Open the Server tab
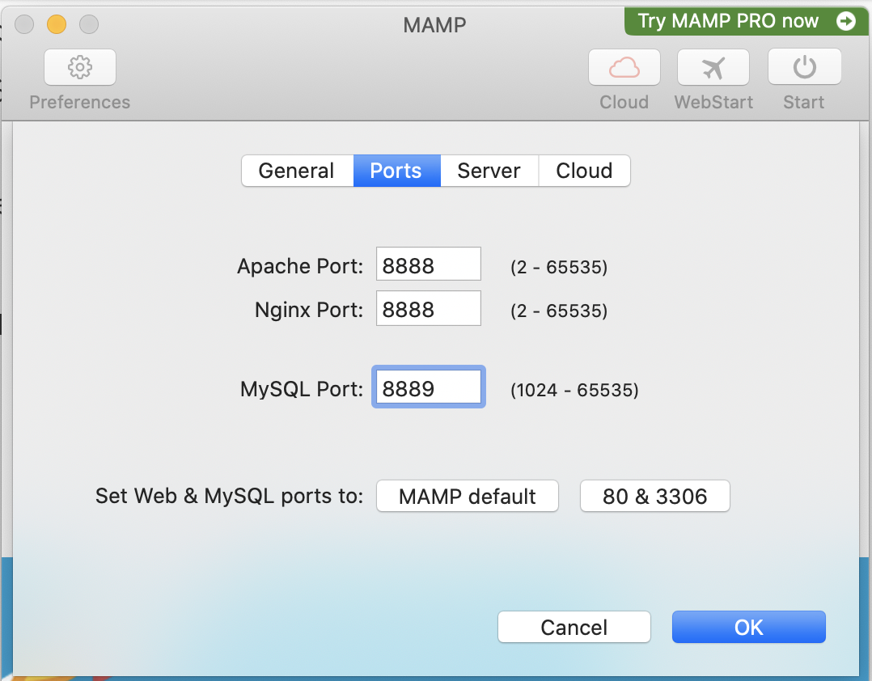 point(489,171)
